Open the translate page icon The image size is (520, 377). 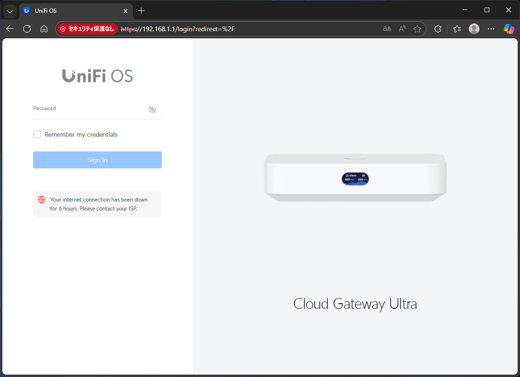coord(387,29)
